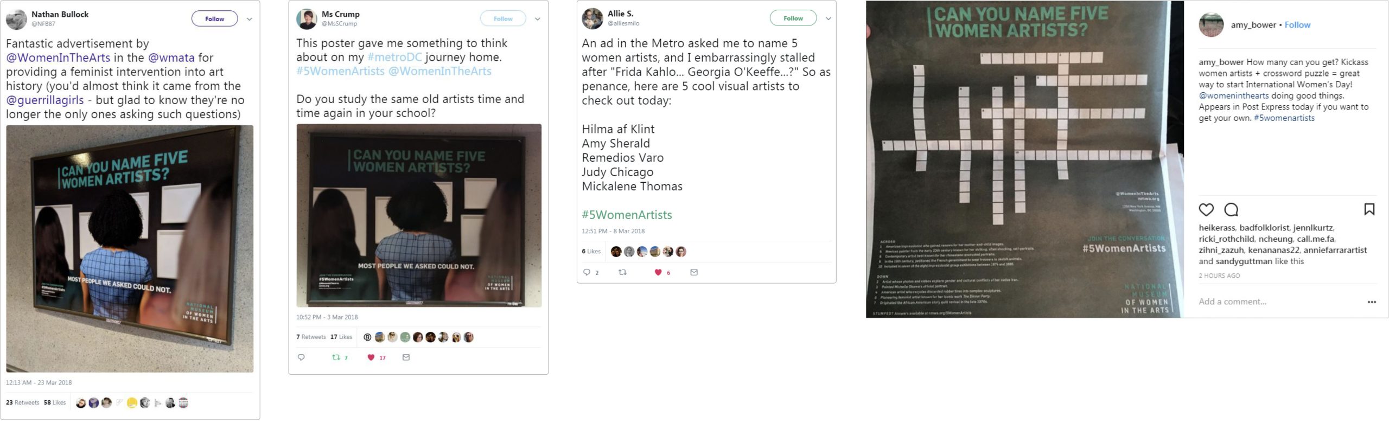Like Allie S.'s tweet

point(658,272)
